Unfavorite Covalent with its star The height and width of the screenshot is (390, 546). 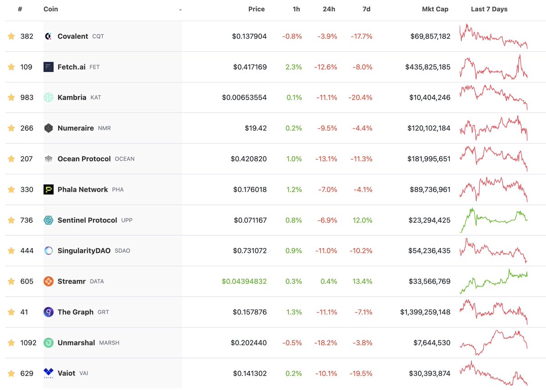11,36
